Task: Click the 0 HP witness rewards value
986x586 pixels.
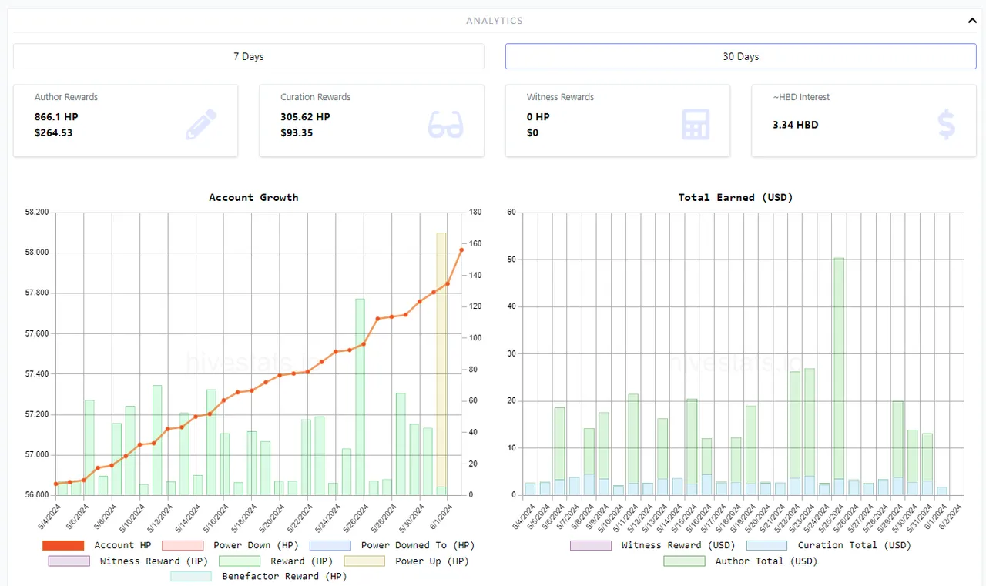Action: tap(538, 117)
